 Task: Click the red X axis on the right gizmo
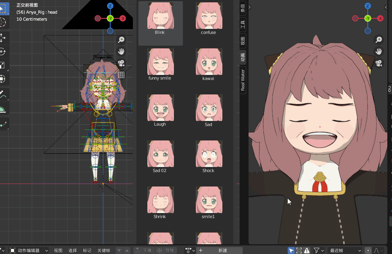click(x=380, y=18)
